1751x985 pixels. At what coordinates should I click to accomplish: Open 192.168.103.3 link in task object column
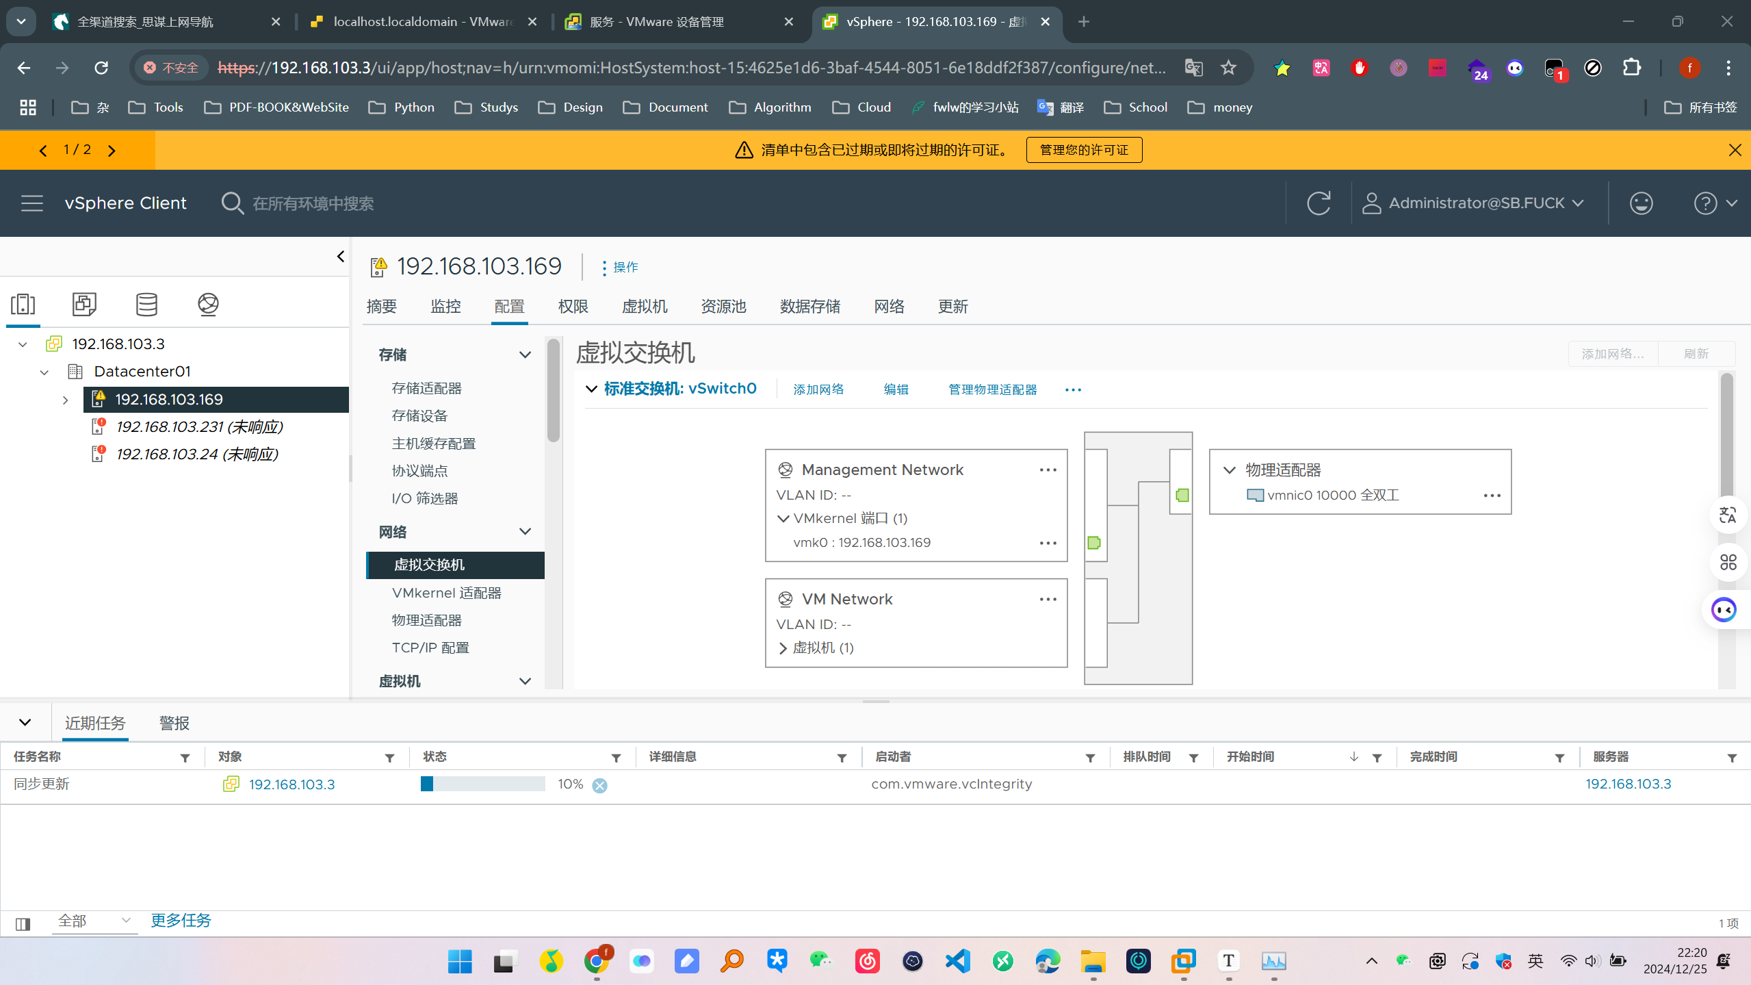tap(292, 785)
